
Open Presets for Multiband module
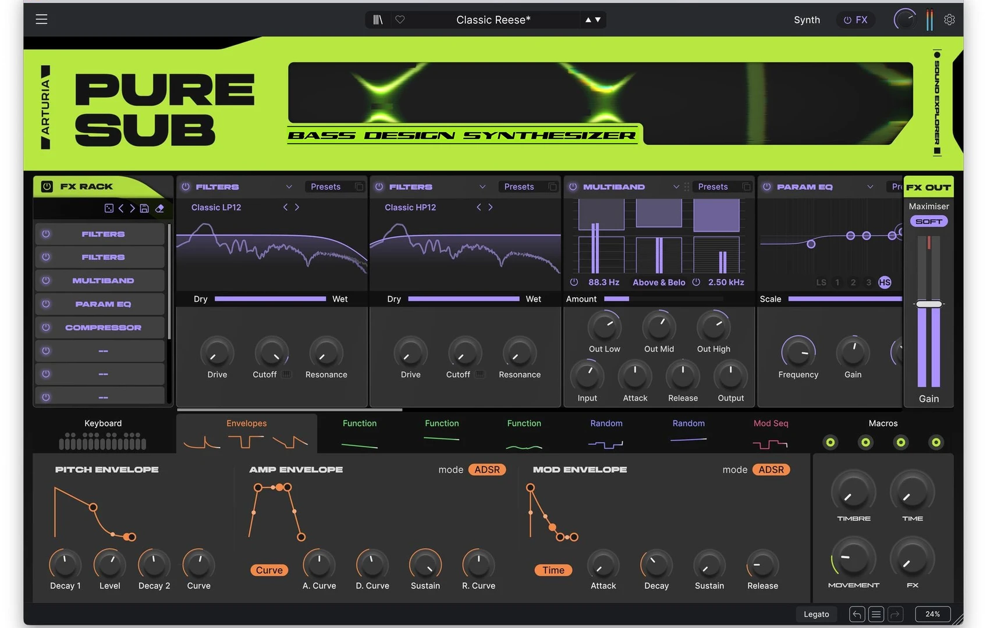click(x=713, y=187)
